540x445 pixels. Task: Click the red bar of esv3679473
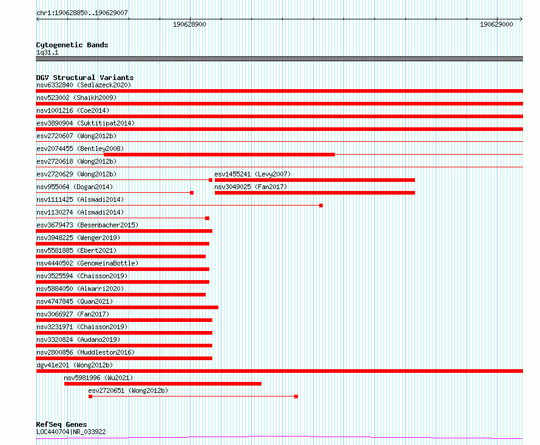click(x=124, y=231)
